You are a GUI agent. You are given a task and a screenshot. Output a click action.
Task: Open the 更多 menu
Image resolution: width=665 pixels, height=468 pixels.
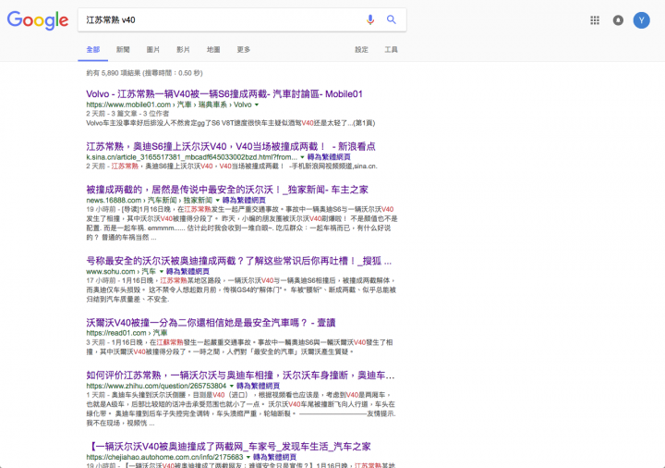244,50
